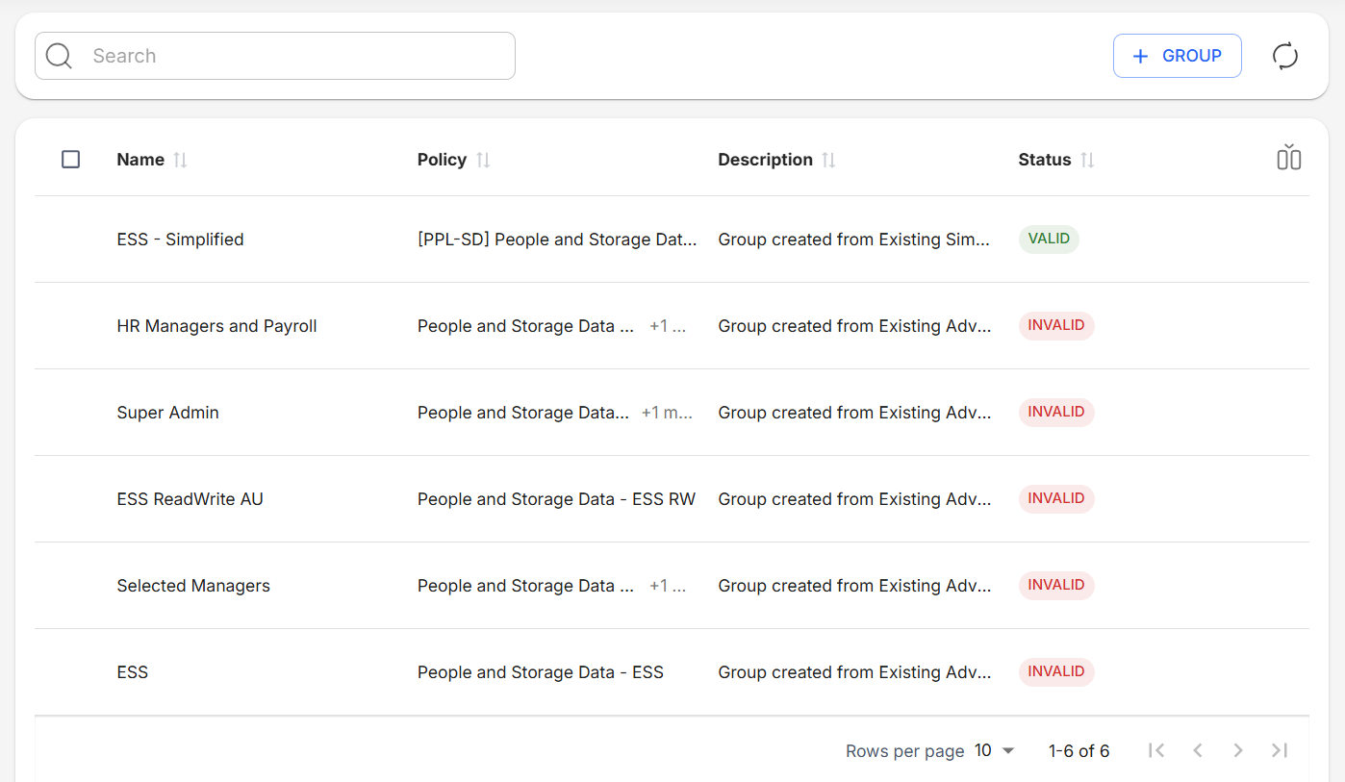Expand extra policies for HR Managers and Payroll

tap(668, 326)
